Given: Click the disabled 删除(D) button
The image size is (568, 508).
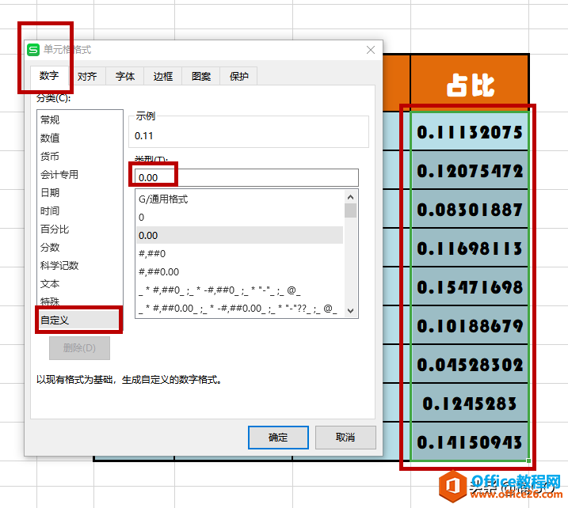Looking at the screenshot, I should (79, 348).
